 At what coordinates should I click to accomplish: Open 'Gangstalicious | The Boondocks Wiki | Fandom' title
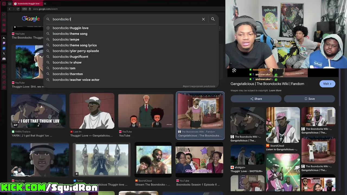click(267, 84)
